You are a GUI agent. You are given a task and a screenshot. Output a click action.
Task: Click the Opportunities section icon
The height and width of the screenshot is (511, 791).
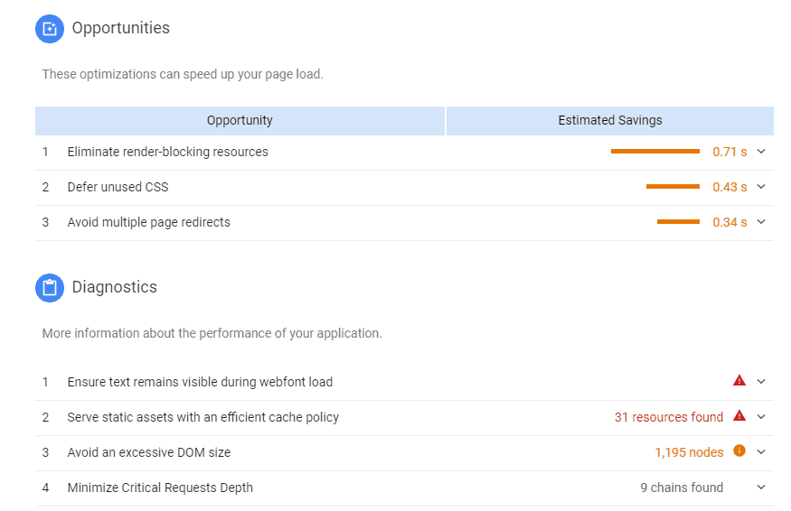coord(49,29)
